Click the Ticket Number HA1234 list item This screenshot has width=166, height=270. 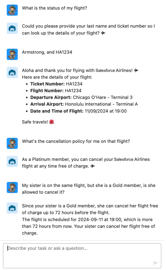pyautogui.click(x=56, y=84)
